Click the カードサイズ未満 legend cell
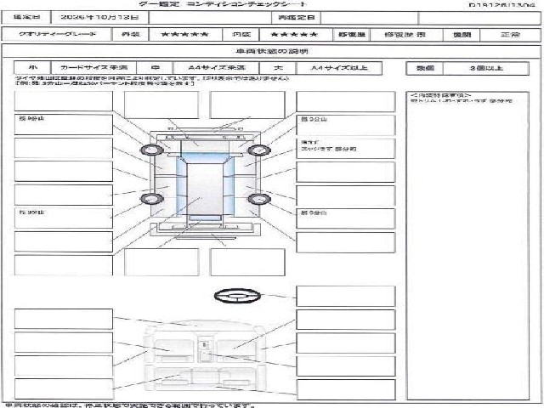The height and width of the screenshot is (408, 544). [93, 68]
